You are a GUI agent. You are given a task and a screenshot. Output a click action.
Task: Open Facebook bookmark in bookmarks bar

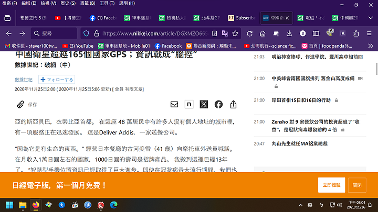(x=169, y=46)
